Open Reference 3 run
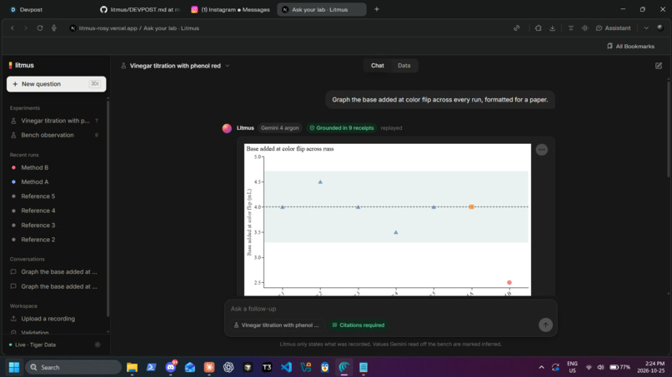672x377 pixels. [38, 225]
